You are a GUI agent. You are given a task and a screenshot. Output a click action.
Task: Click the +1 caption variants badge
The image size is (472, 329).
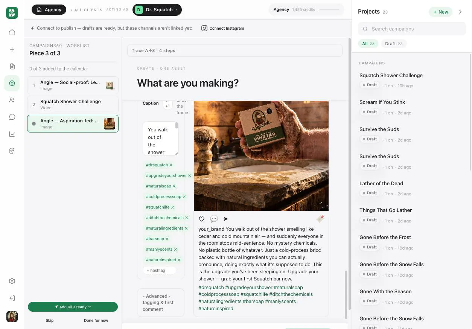(x=167, y=105)
